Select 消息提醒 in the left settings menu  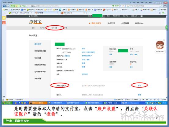click(38, 78)
